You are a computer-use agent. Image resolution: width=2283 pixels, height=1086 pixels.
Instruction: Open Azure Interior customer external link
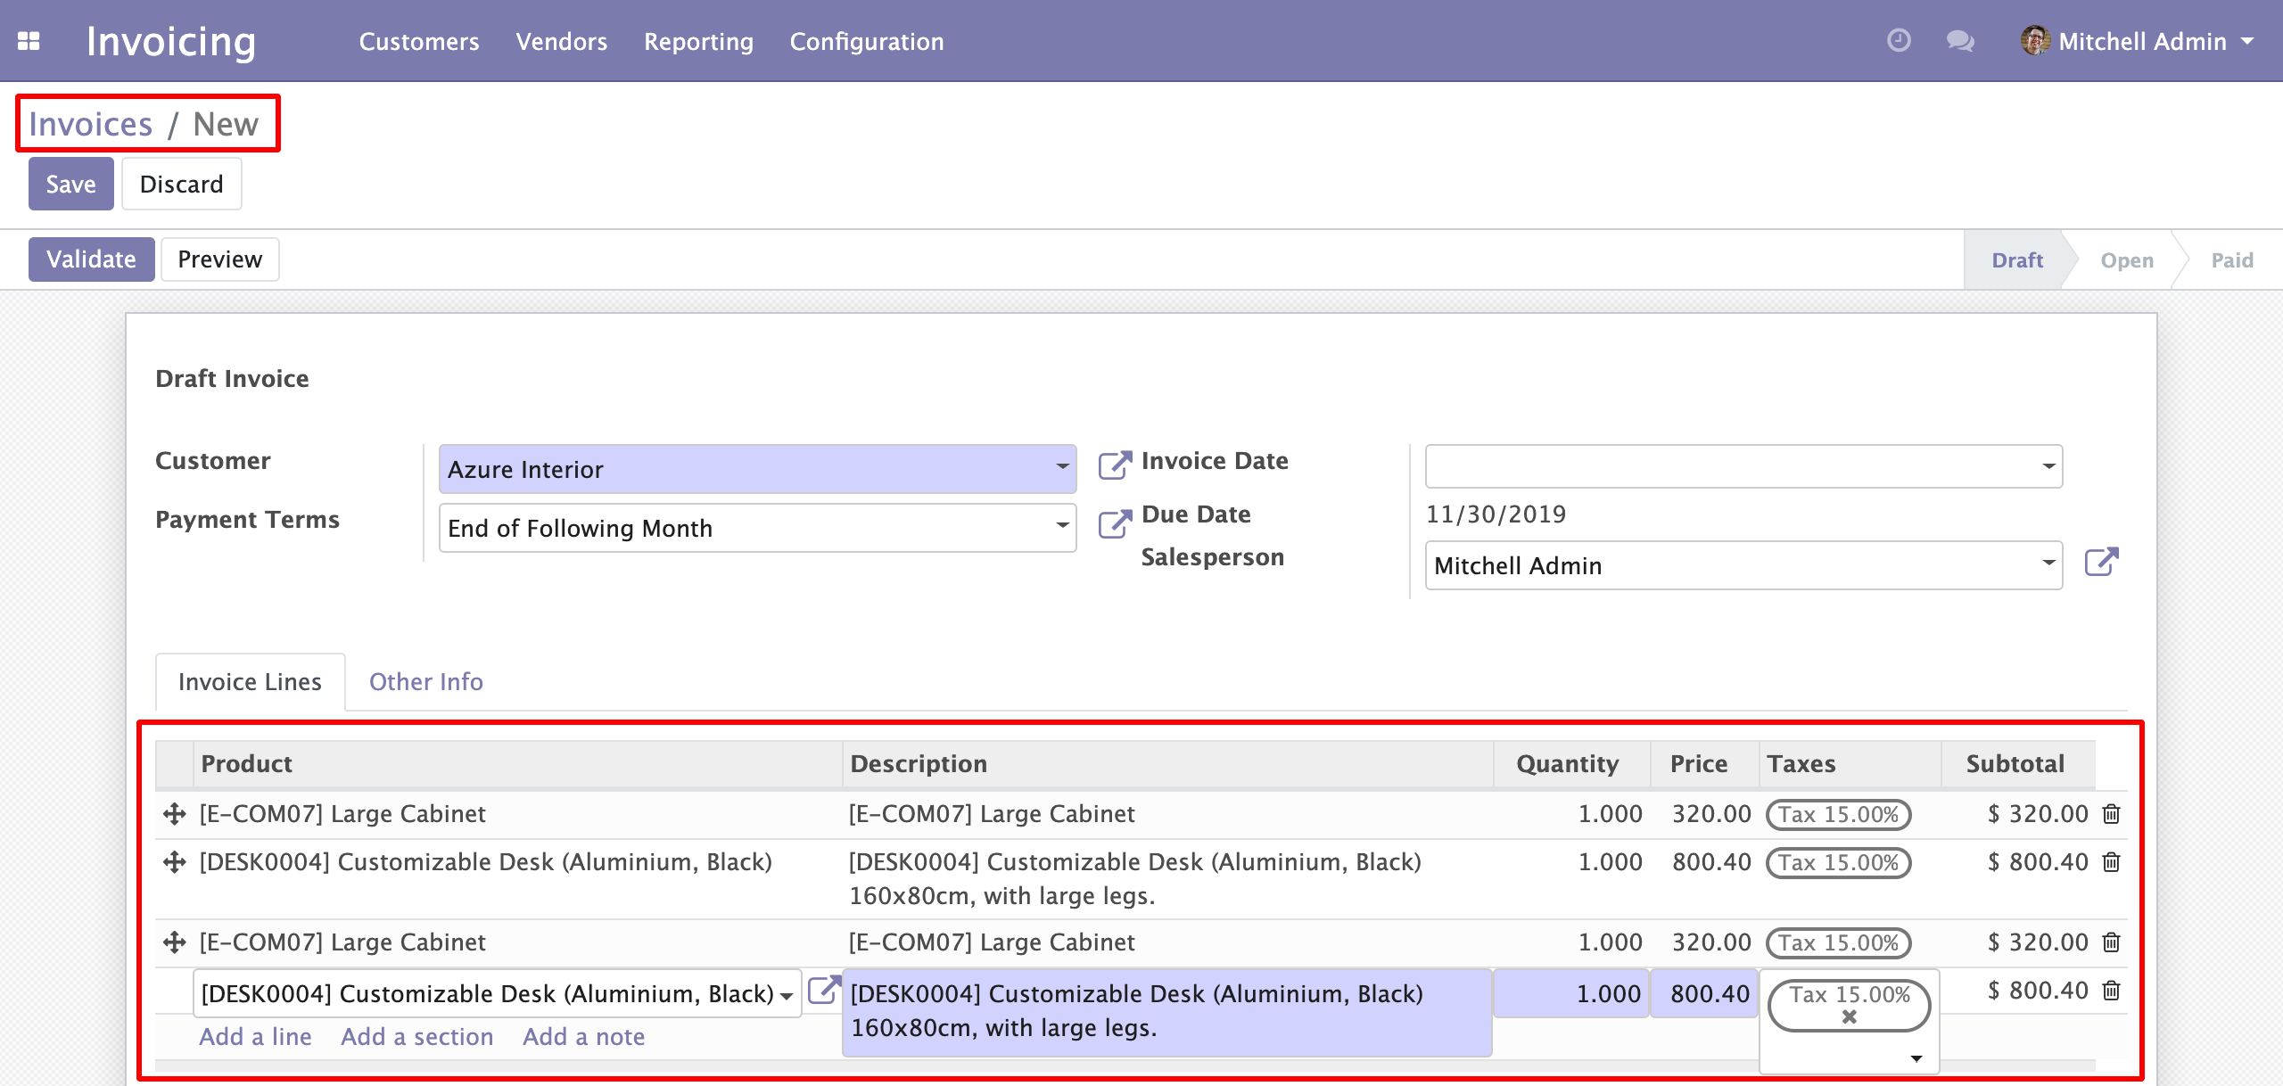1114,465
